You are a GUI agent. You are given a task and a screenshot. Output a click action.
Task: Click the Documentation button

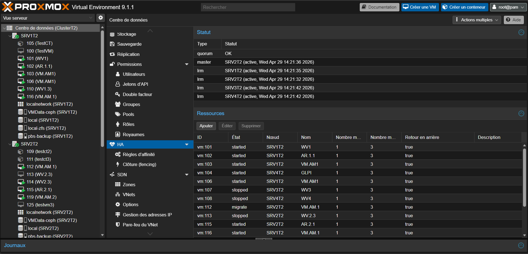click(379, 7)
